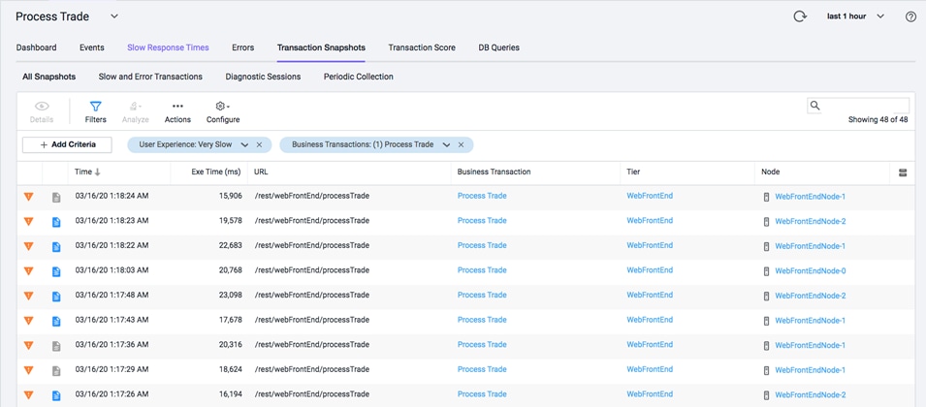926x407 pixels.
Task: Open WebFrontEndNode-0 node link
Action: [811, 270]
